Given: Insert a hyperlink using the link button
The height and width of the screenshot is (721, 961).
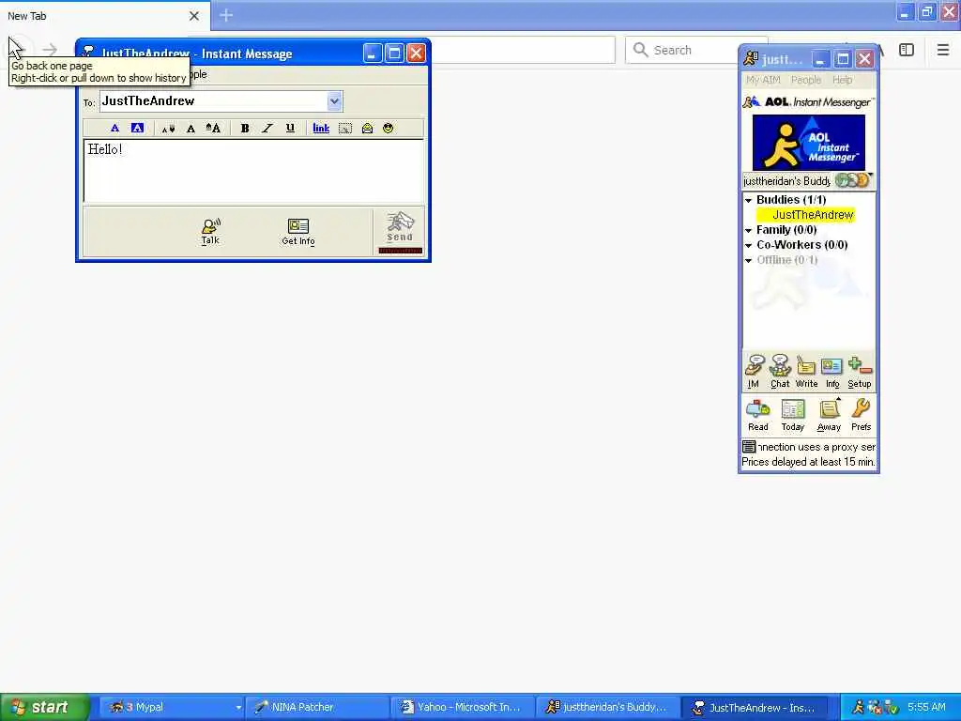Looking at the screenshot, I should pyautogui.click(x=321, y=128).
